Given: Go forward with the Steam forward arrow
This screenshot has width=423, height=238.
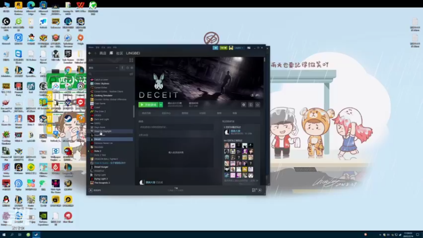Looking at the screenshot, I should 95,53.
